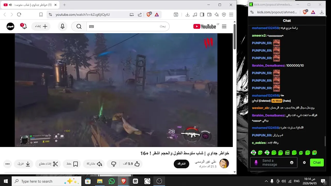Click the Kick message input field
The image size is (331, 186).
pos(274,162)
